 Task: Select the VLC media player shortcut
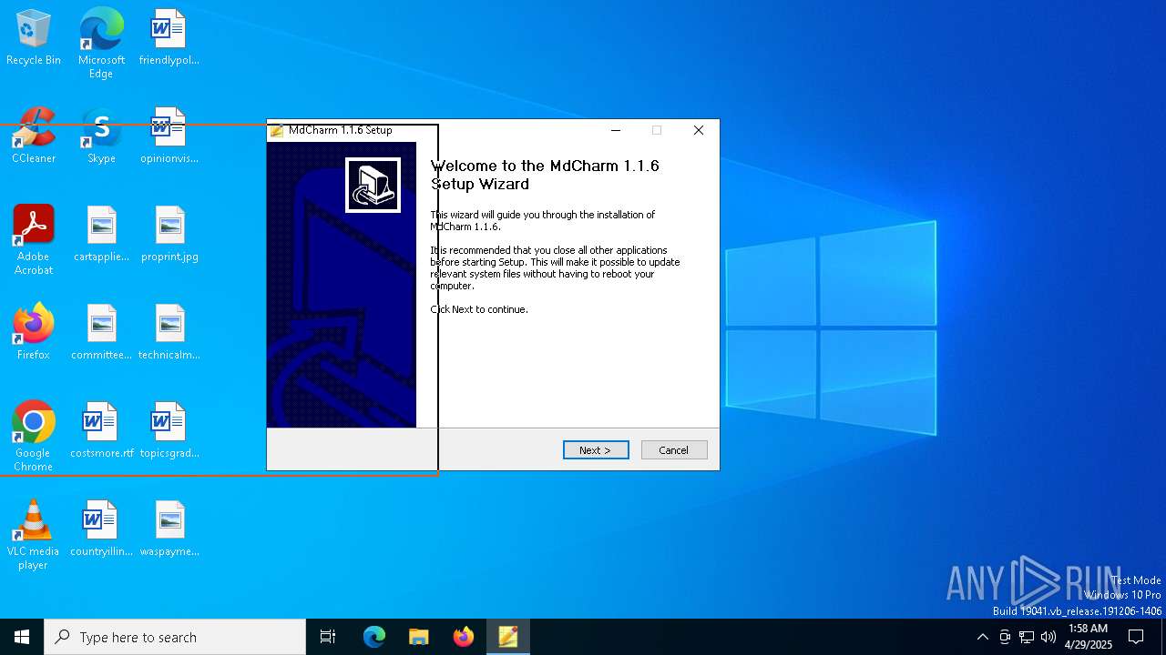(x=34, y=535)
